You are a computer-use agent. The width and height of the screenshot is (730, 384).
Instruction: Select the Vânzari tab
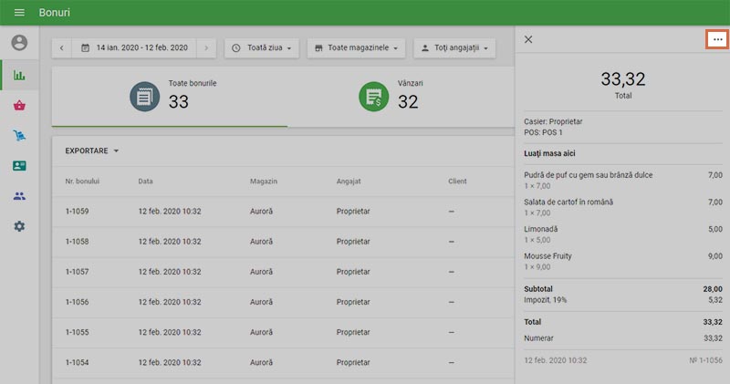tap(401, 97)
